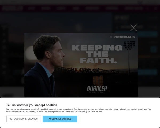Click the X symbol beside Originals

(111, 37)
